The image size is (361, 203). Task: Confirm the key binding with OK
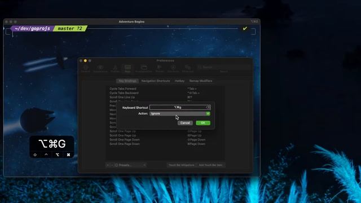(x=203, y=123)
